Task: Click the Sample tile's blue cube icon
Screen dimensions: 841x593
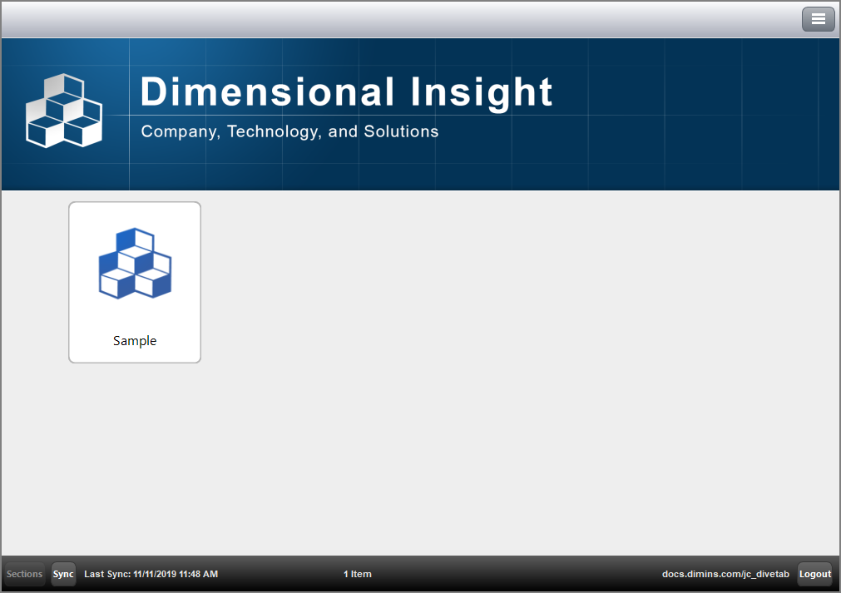Action: [134, 264]
